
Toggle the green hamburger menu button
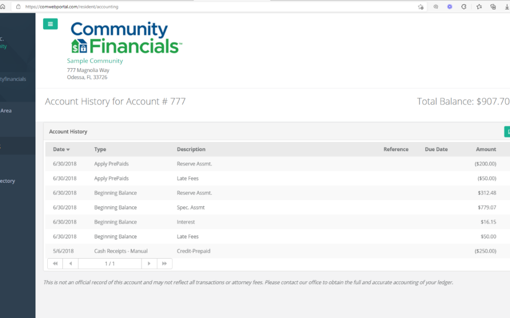(x=50, y=24)
